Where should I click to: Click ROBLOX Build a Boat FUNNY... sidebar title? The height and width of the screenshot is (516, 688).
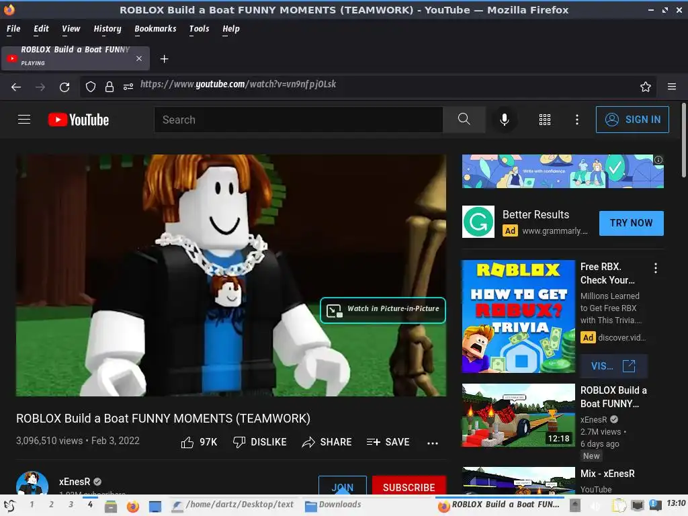pyautogui.click(x=613, y=396)
